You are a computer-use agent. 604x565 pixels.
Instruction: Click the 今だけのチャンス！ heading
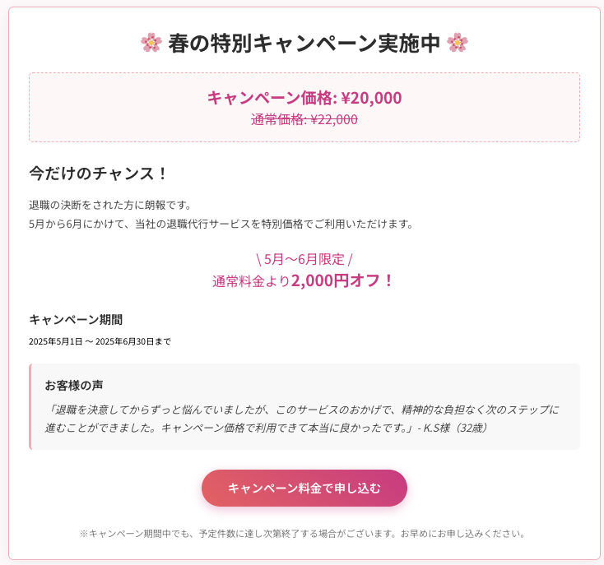point(98,174)
